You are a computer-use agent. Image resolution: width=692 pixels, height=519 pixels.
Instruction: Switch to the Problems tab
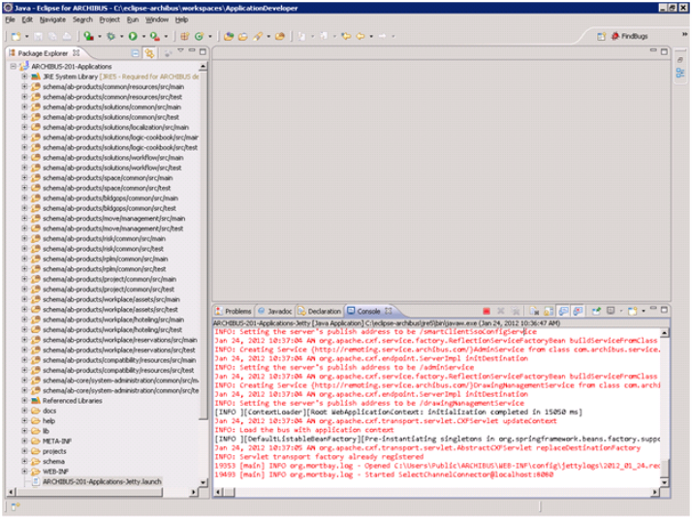tap(234, 312)
